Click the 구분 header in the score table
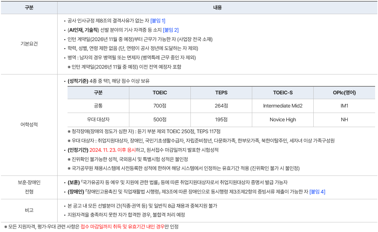 pyautogui.click(x=98, y=93)
